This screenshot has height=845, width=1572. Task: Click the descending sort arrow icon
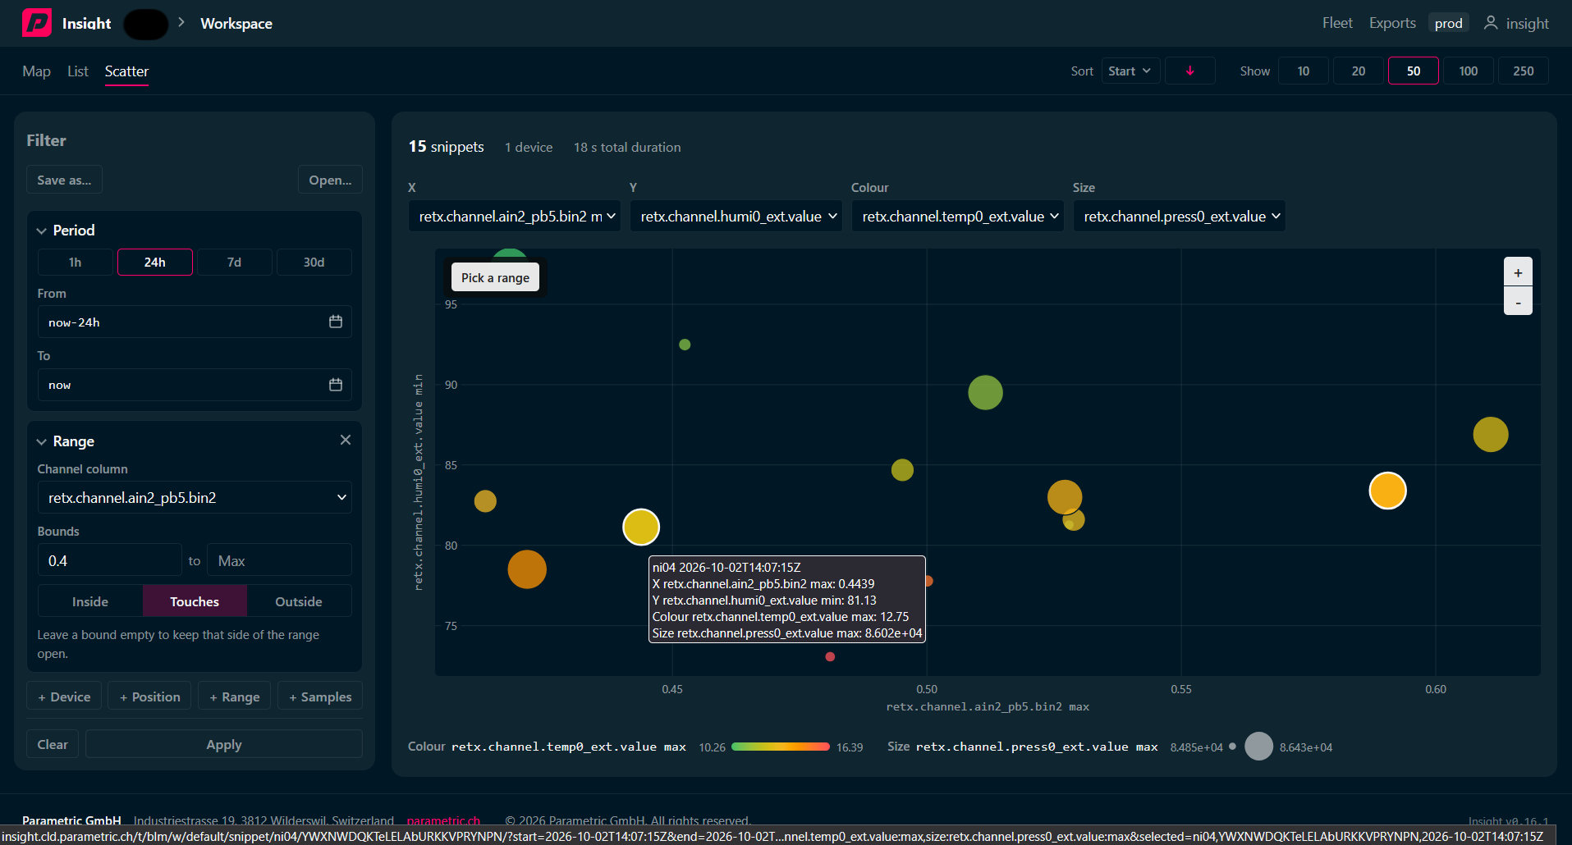pos(1189,71)
